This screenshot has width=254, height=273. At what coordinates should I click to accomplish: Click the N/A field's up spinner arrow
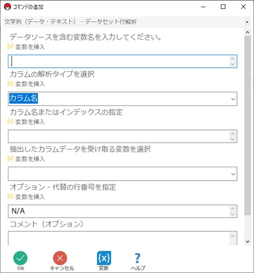point(233,208)
